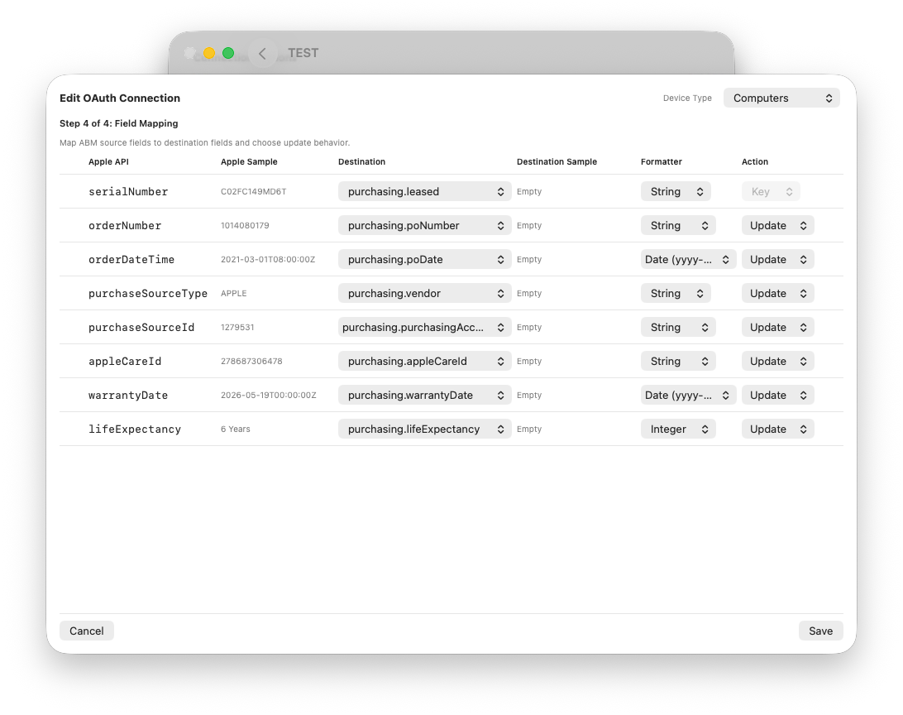Screen dimensions: 903x715
Task: Open String formatter for orderNumber row
Action: tap(678, 225)
